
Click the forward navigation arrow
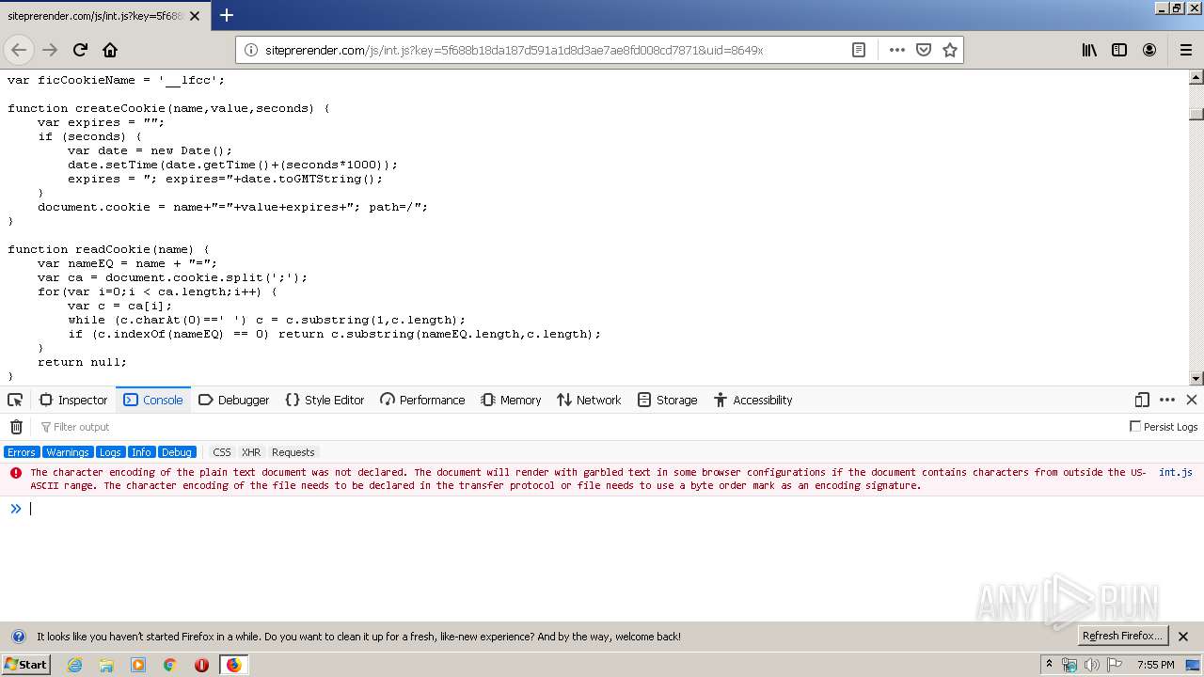click(50, 50)
